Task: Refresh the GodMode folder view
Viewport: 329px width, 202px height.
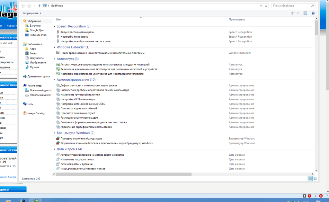Action: coord(266,6)
